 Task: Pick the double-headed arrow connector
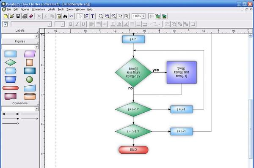11,114
